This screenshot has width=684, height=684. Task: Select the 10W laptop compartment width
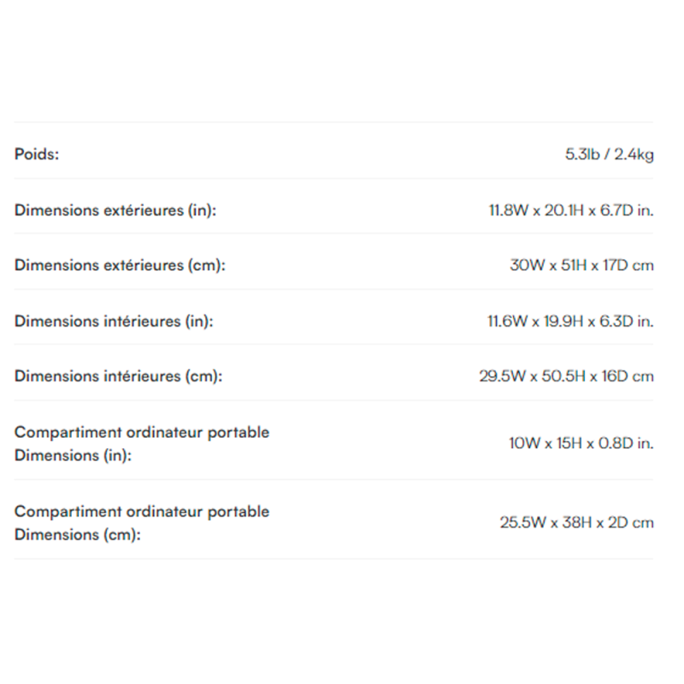point(523,444)
